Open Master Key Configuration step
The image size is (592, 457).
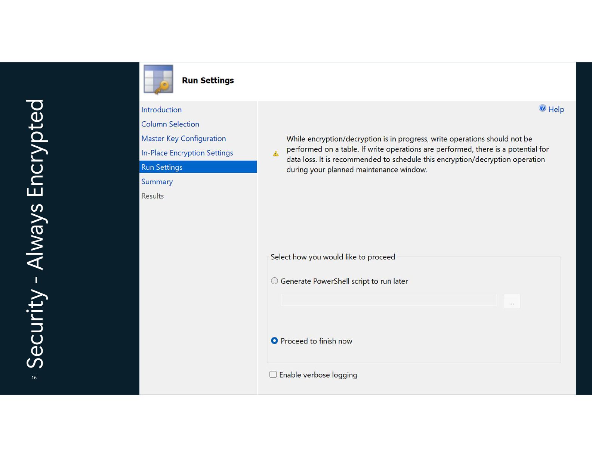184,139
